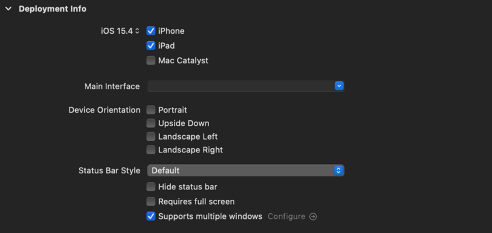Enable the Mac Catalyst checkbox
The height and width of the screenshot is (233, 492).
[151, 61]
